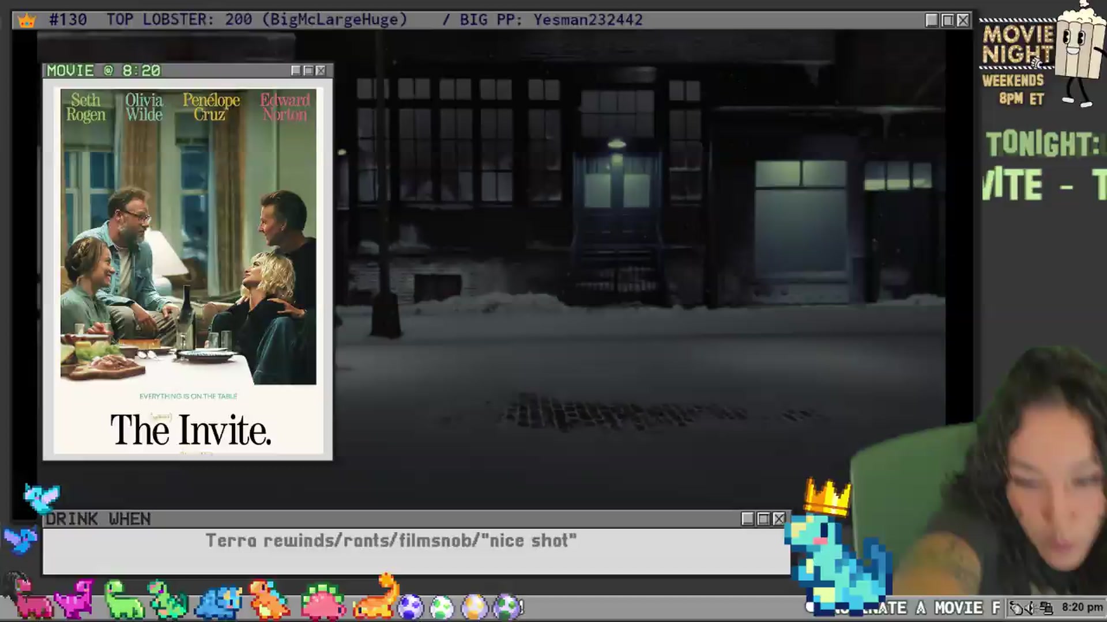This screenshot has height=622, width=1107.
Task: Click the mouse icon in system tray
Action: pos(1017,608)
